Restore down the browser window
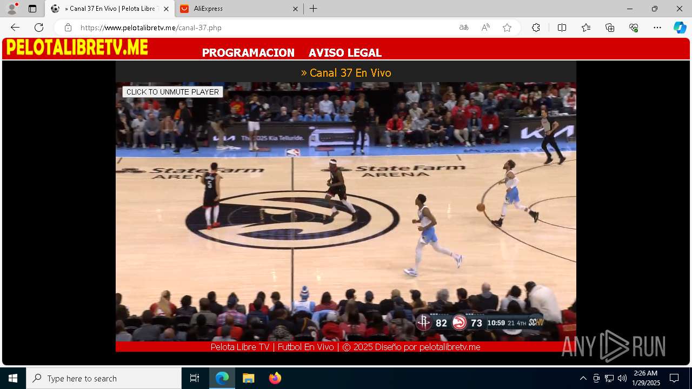 click(655, 9)
